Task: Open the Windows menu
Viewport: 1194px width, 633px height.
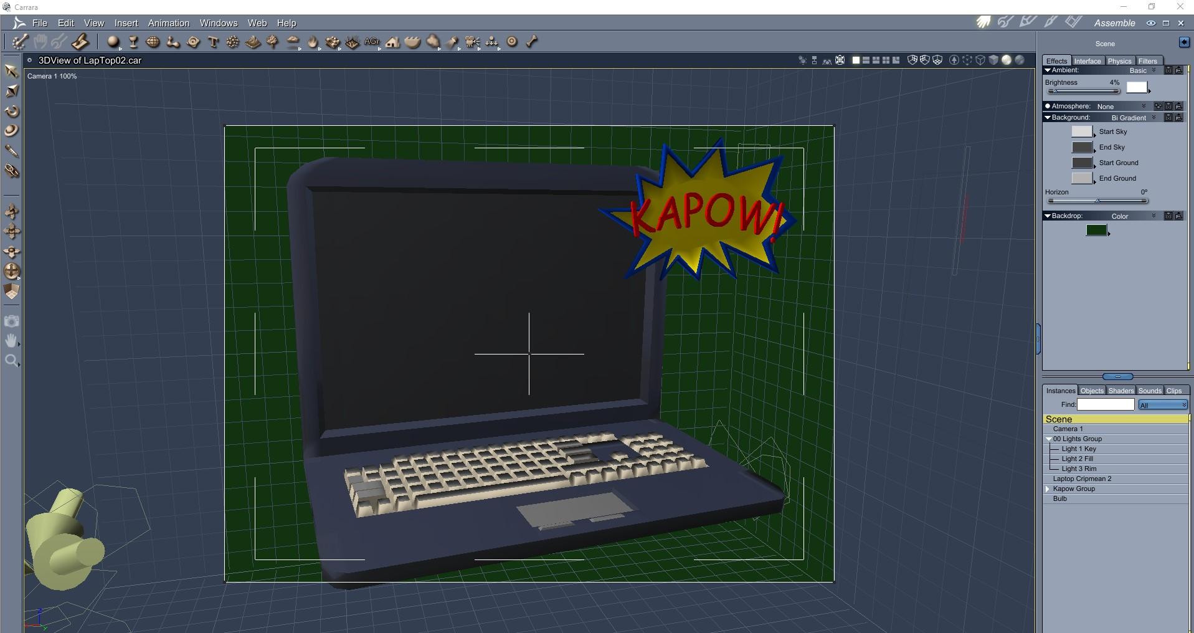Action: (219, 23)
